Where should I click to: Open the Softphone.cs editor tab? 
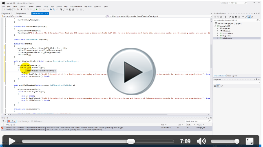click(21, 13)
